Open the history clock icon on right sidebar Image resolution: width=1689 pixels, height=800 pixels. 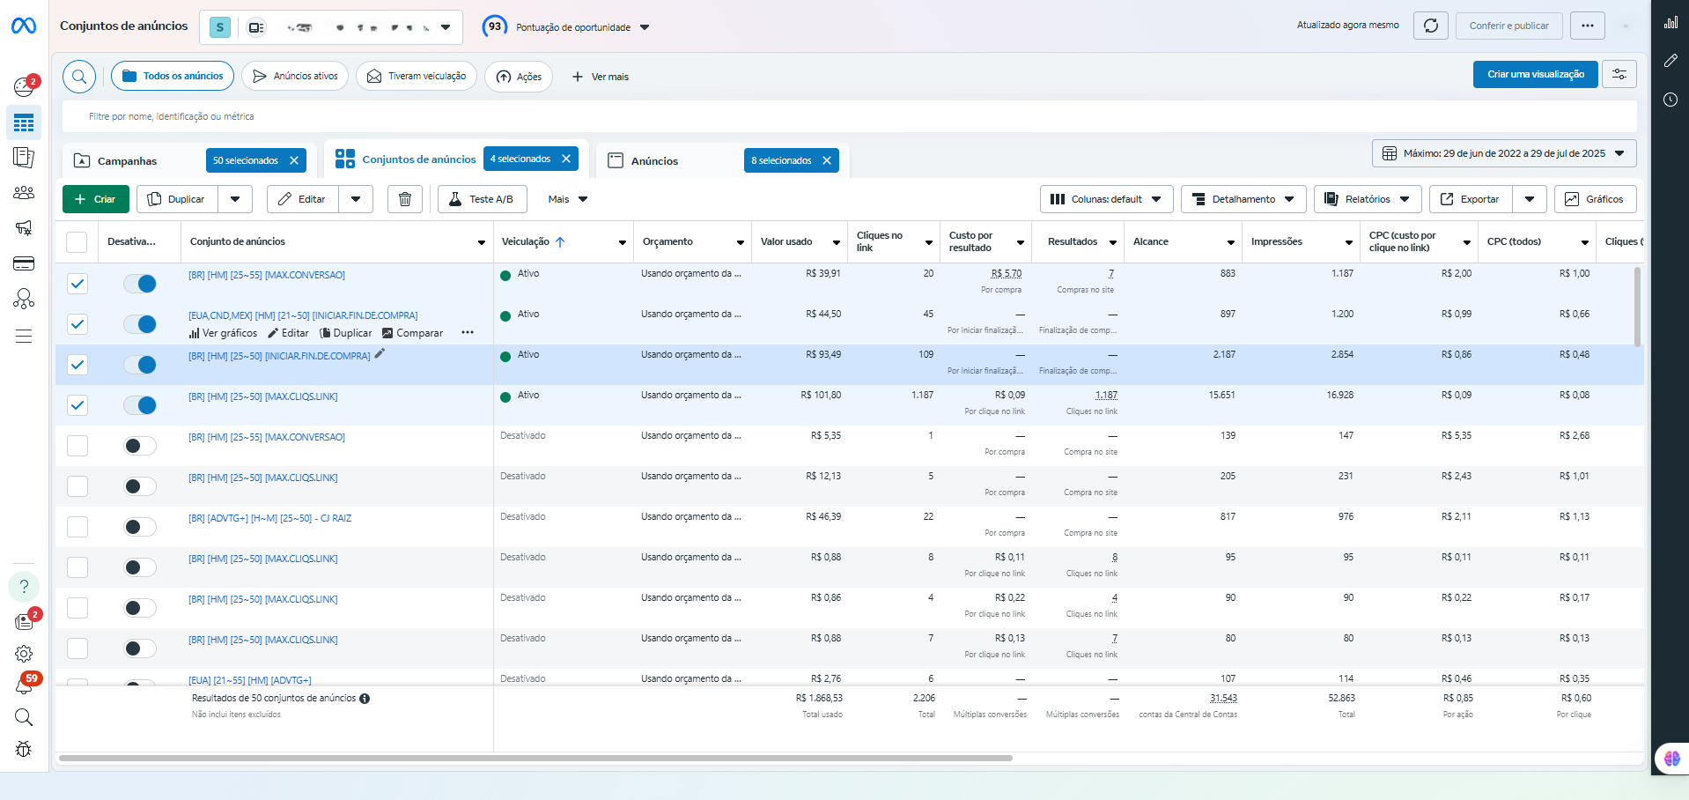click(1671, 100)
